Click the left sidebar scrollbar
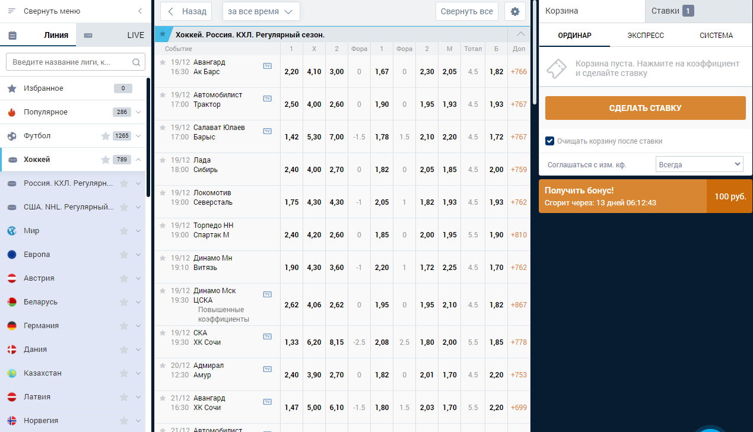The height and width of the screenshot is (432, 753). [x=148, y=138]
